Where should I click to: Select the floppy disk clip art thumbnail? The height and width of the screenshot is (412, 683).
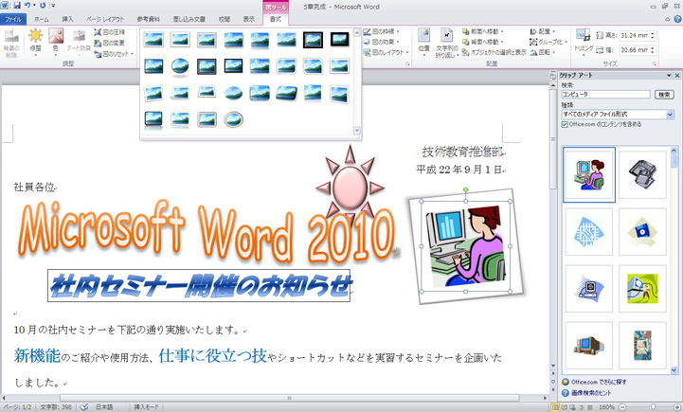[x=642, y=231]
